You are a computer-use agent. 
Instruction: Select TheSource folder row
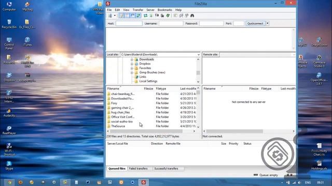click(x=151, y=126)
